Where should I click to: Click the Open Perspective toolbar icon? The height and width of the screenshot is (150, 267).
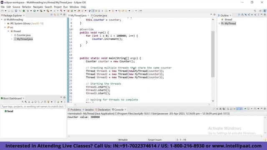coord(260,11)
